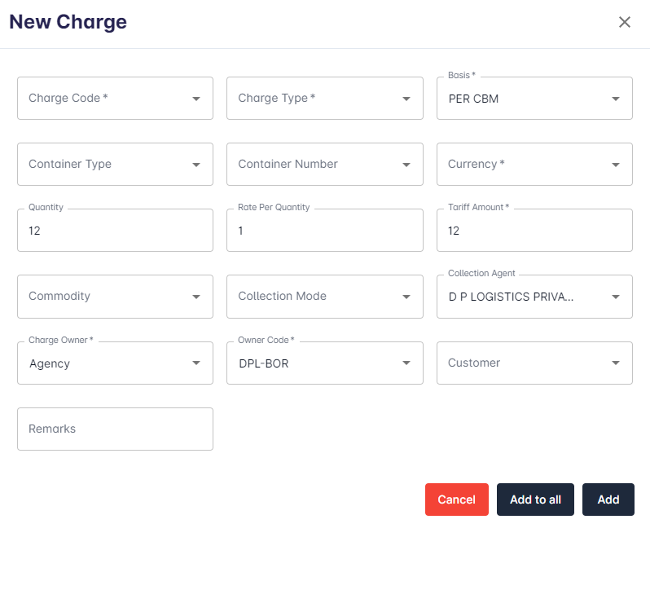Open the Charge Code dropdown
Viewport: 650px width, 603px height.
(x=115, y=99)
